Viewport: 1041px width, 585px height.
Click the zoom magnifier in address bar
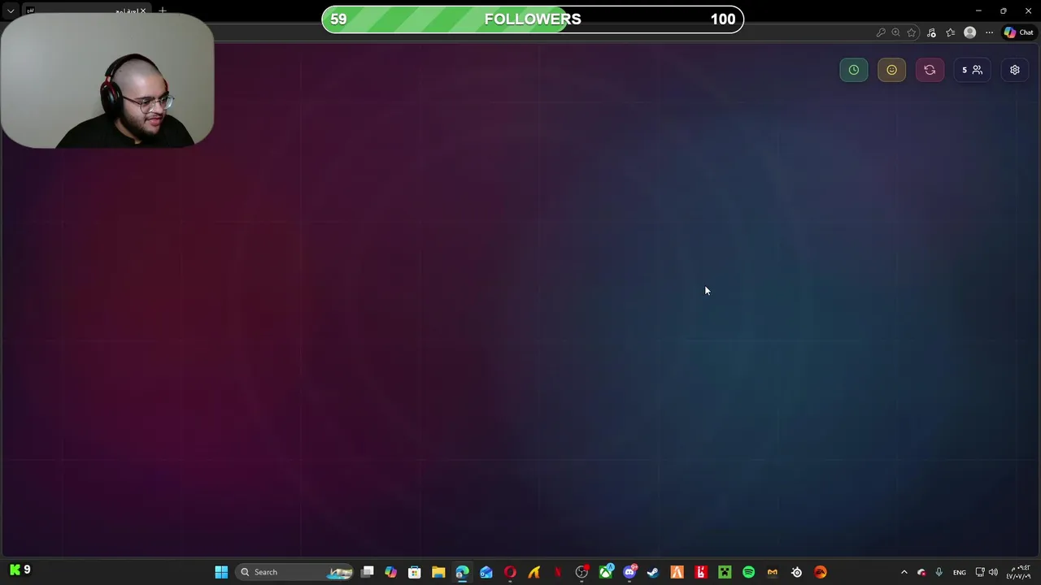click(895, 32)
